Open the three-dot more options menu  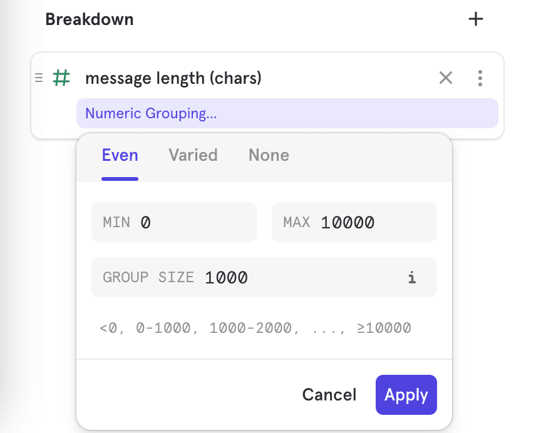[x=480, y=78]
